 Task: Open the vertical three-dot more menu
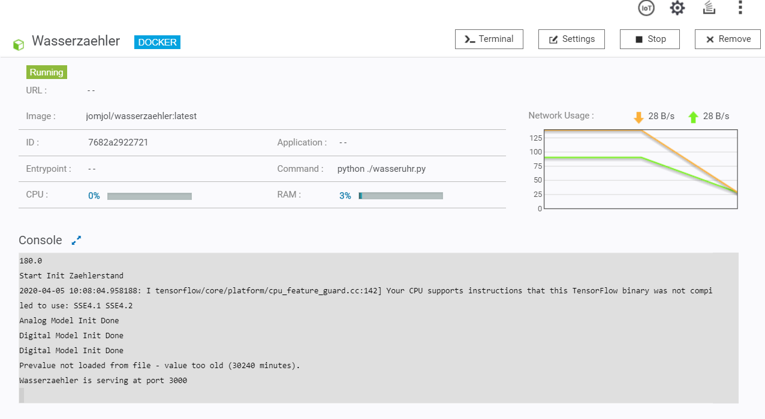pyautogui.click(x=740, y=8)
